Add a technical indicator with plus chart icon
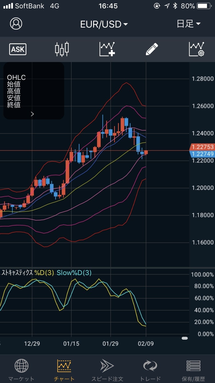This screenshot has height=383, width=215. (107, 49)
